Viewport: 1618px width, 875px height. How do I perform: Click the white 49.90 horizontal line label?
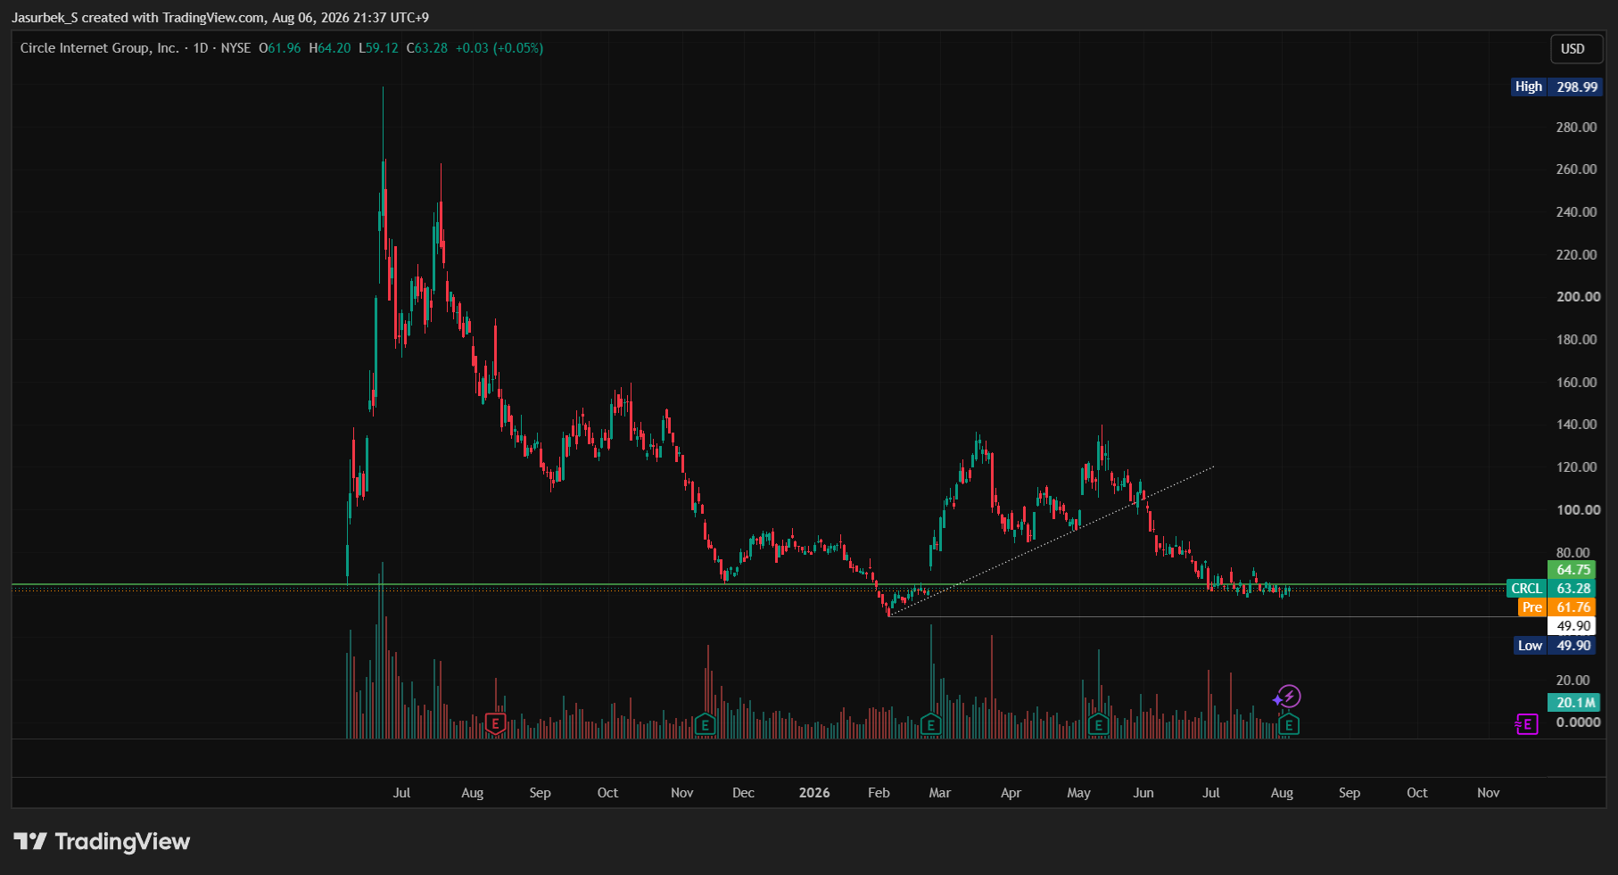[1573, 626]
